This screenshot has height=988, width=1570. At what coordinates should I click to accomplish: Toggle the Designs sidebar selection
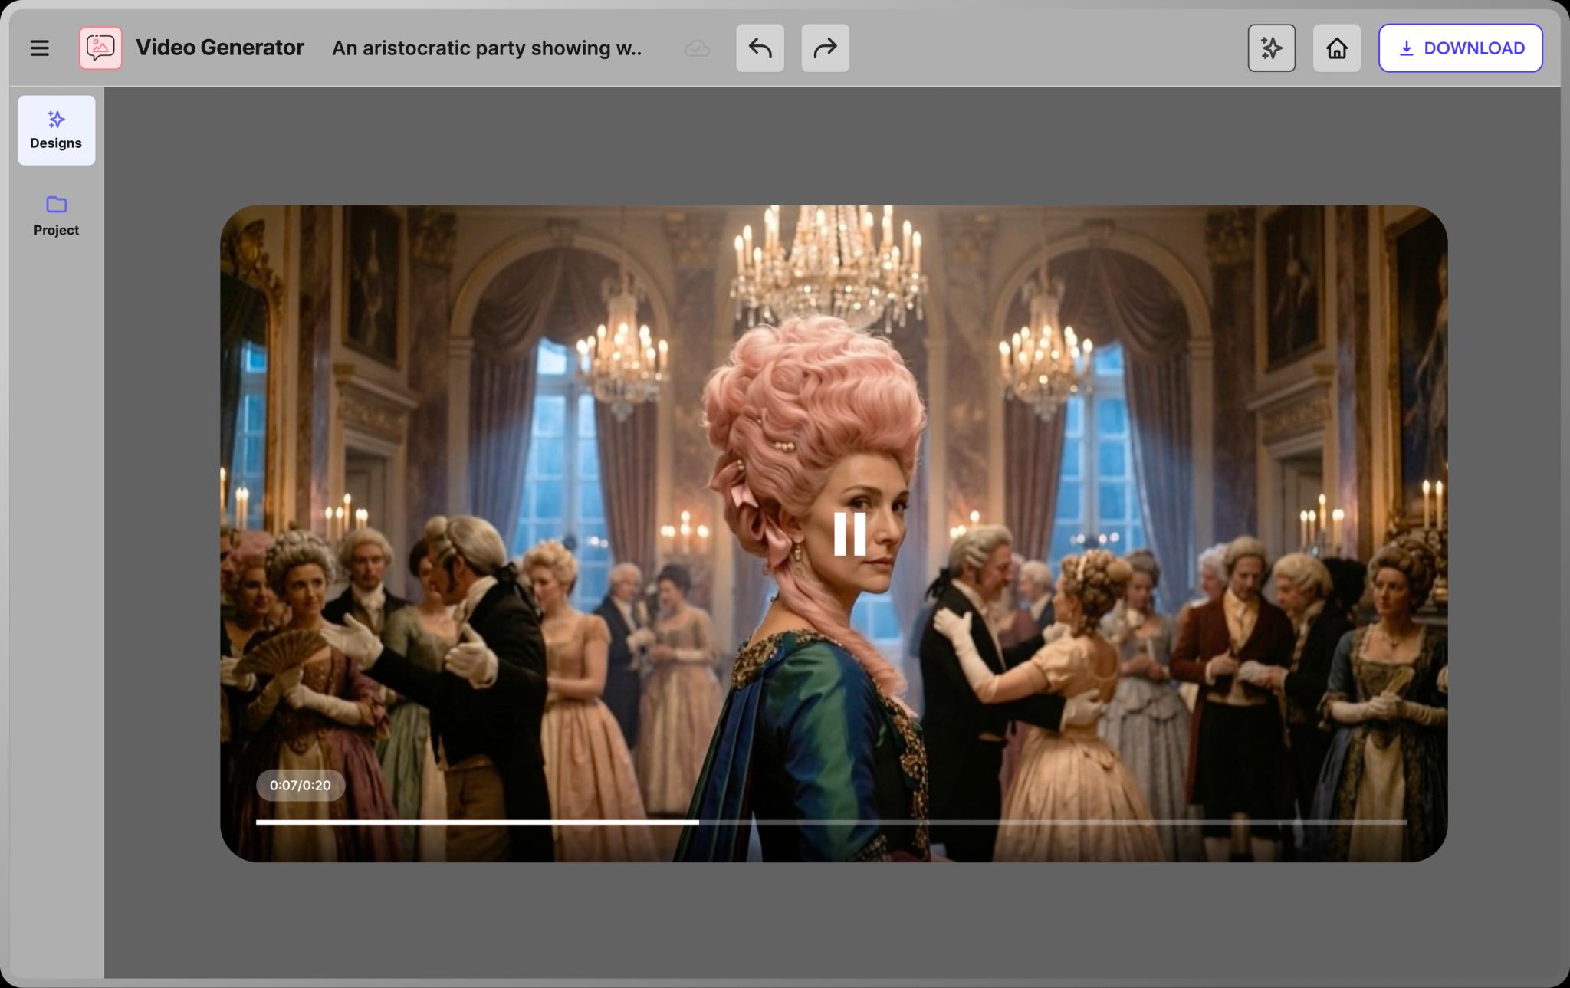point(56,130)
